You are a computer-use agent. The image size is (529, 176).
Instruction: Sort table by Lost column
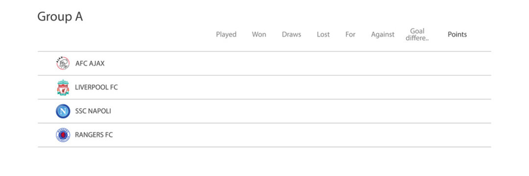(x=323, y=34)
